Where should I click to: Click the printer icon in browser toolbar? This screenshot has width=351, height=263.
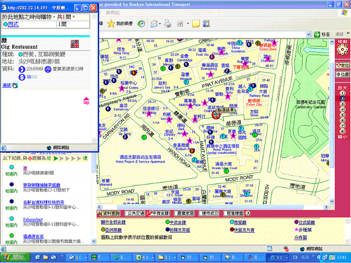point(168,23)
